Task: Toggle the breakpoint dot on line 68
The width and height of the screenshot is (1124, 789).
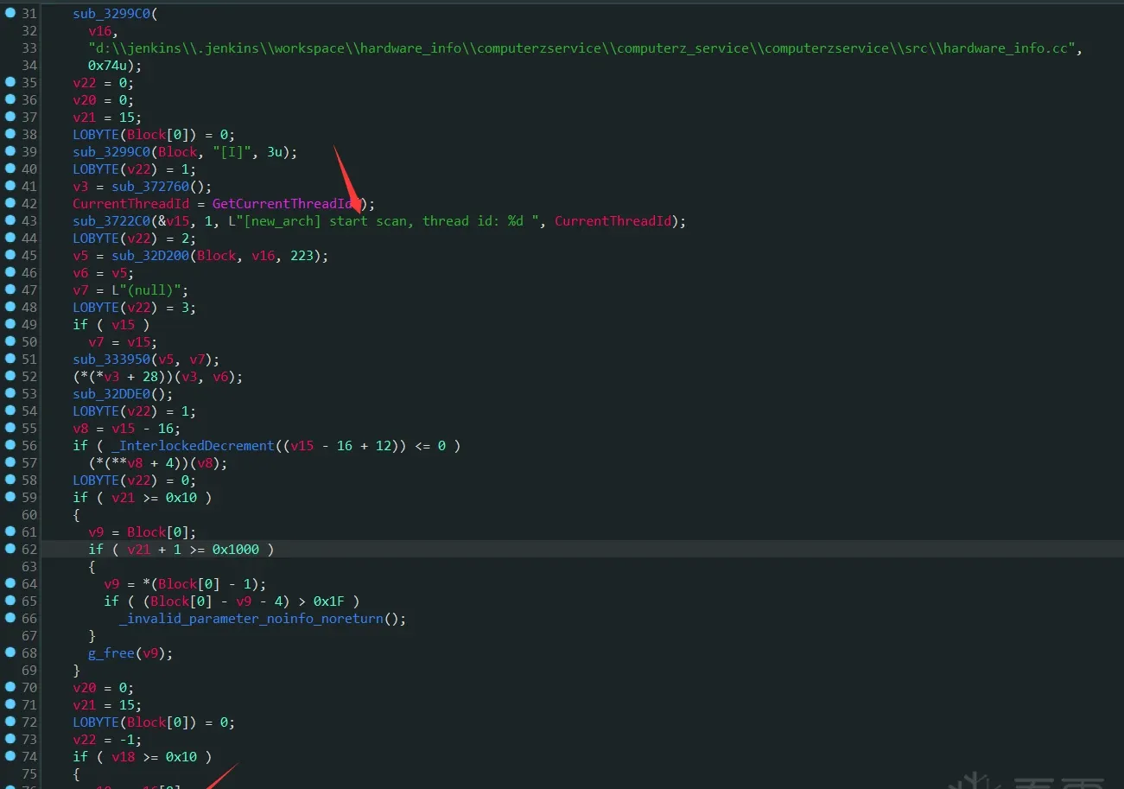Action: (x=10, y=652)
